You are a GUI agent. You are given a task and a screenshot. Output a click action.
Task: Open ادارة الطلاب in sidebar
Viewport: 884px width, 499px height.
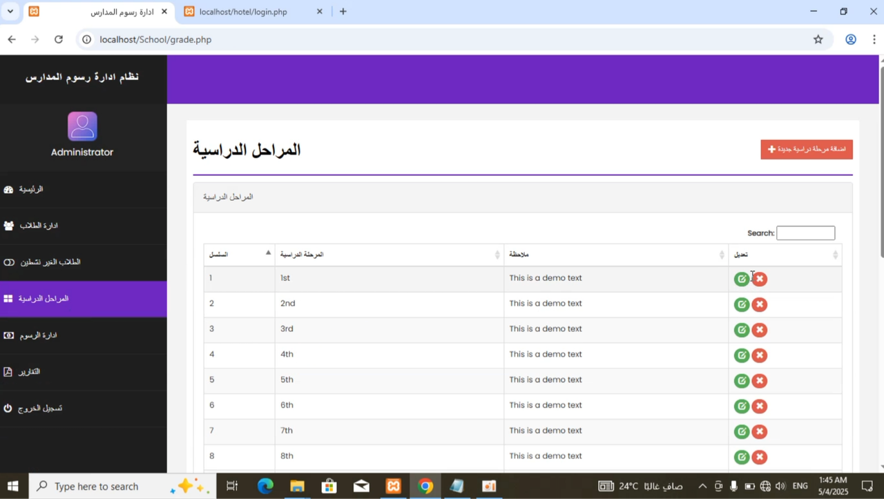83,226
